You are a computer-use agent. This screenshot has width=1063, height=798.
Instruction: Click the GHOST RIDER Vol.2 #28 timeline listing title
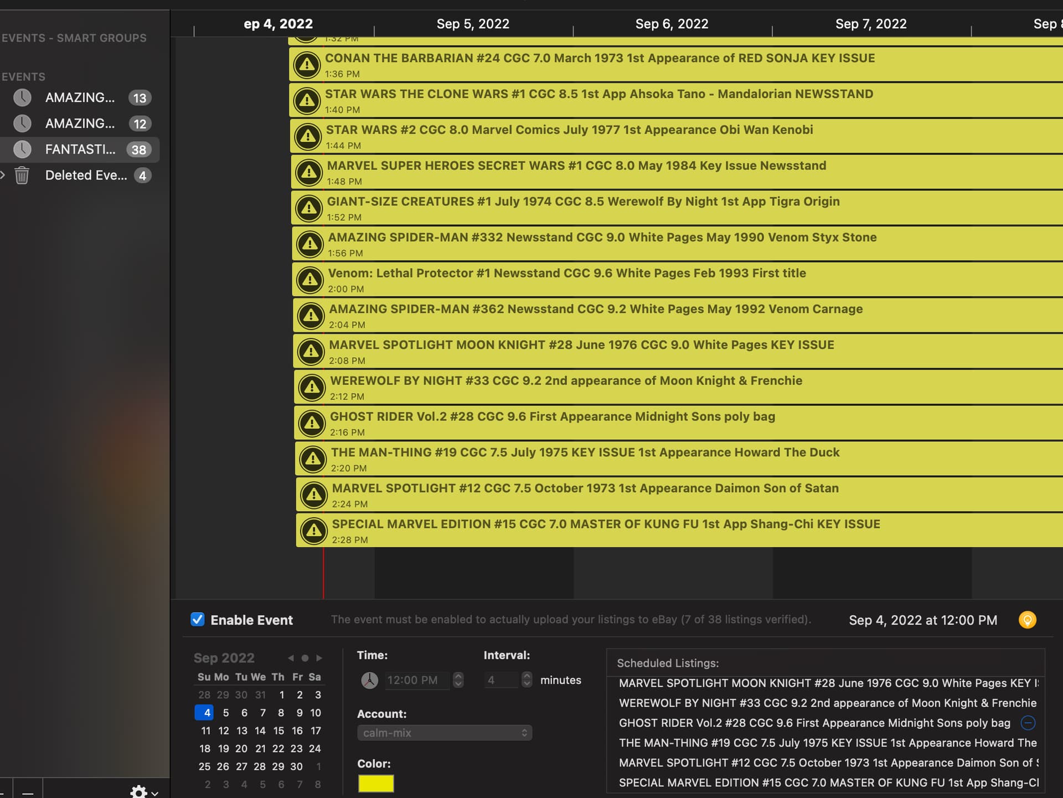[x=553, y=416]
